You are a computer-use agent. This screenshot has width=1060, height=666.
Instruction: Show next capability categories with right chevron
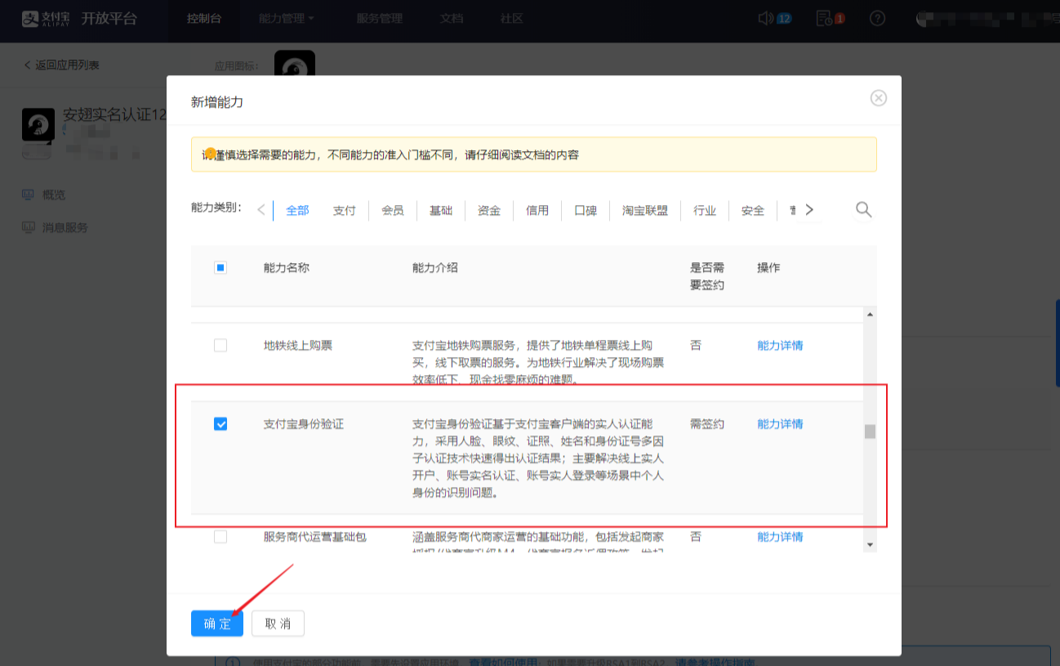[809, 210]
